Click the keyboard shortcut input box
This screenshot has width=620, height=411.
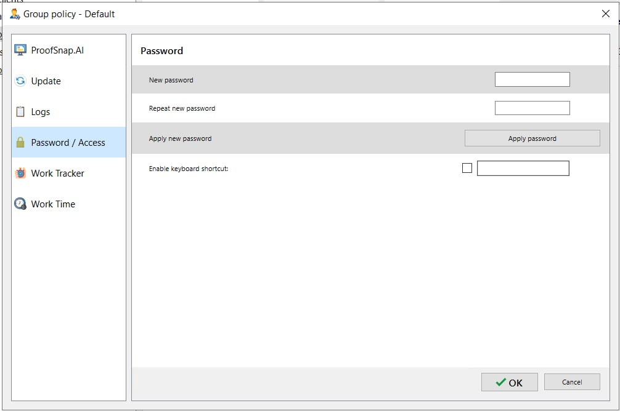click(x=523, y=168)
